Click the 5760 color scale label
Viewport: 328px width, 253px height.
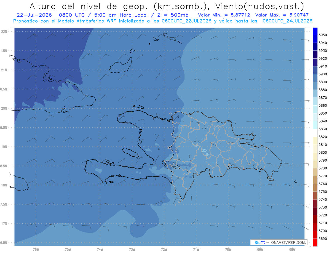323,184
